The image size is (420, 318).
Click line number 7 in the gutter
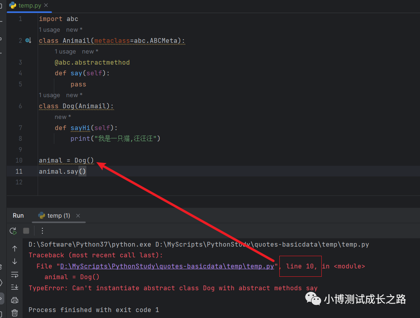20,128
